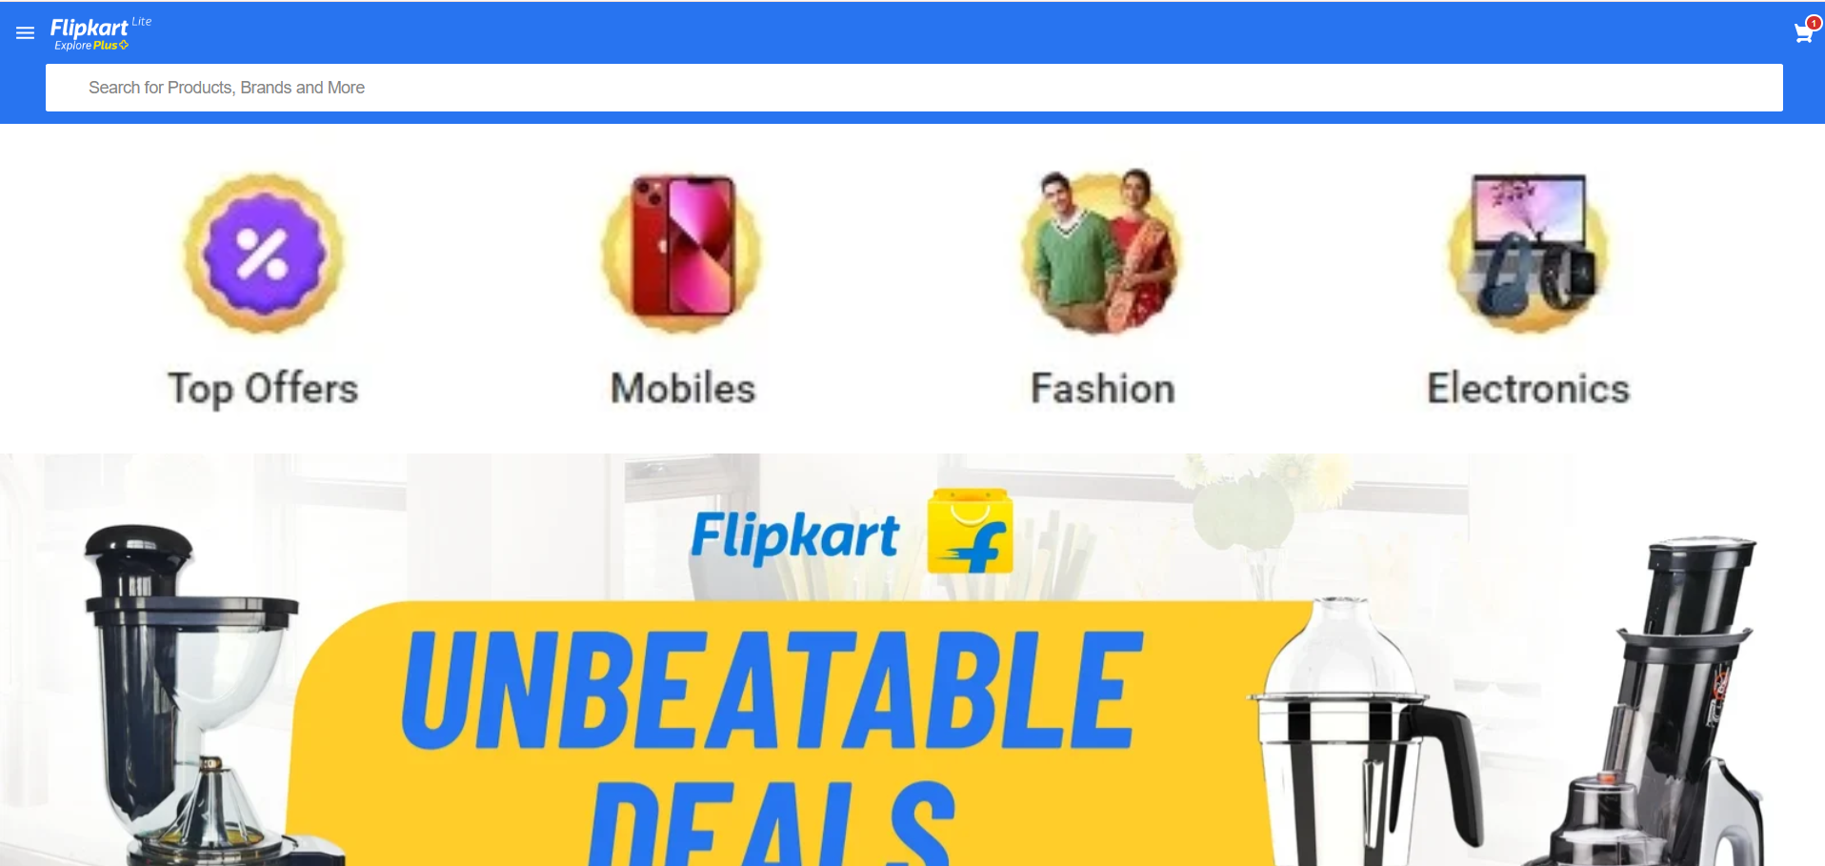Screen dimensions: 1825x866
Task: Open the Fashion category image
Action: [x=1102, y=252]
